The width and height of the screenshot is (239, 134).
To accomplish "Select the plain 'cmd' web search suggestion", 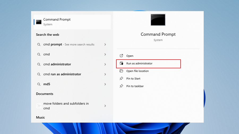I will (x=47, y=54).
